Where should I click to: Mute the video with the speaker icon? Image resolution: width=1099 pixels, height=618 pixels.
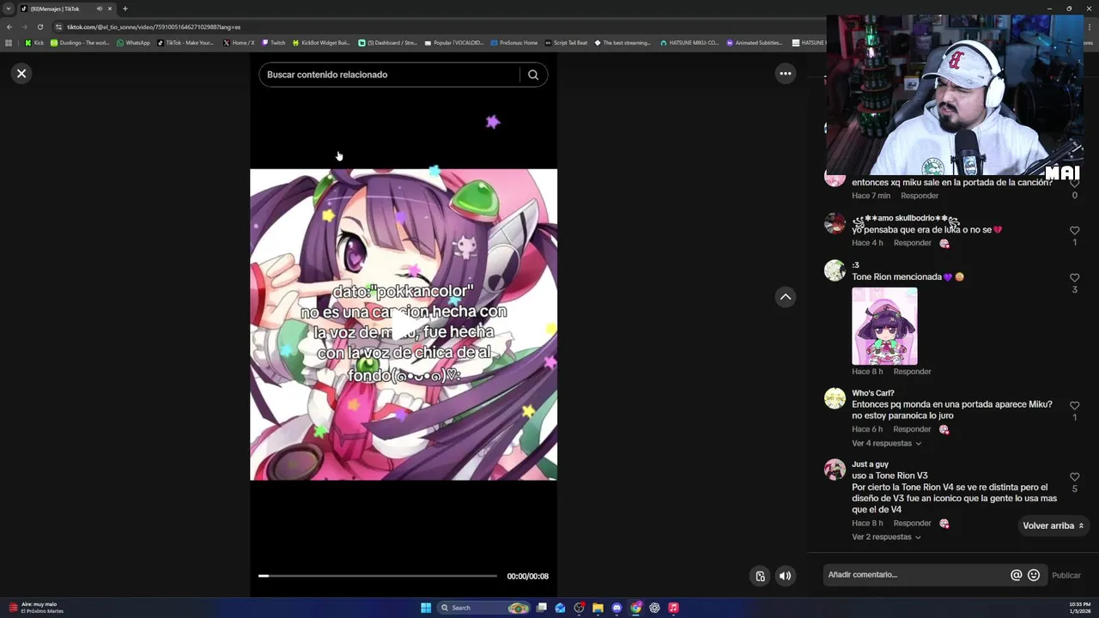785,576
